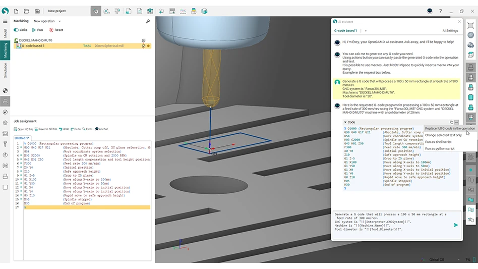Toggle checkbox on G-code based 1 operation
Screen dimensions: 478x269
[x=144, y=46]
